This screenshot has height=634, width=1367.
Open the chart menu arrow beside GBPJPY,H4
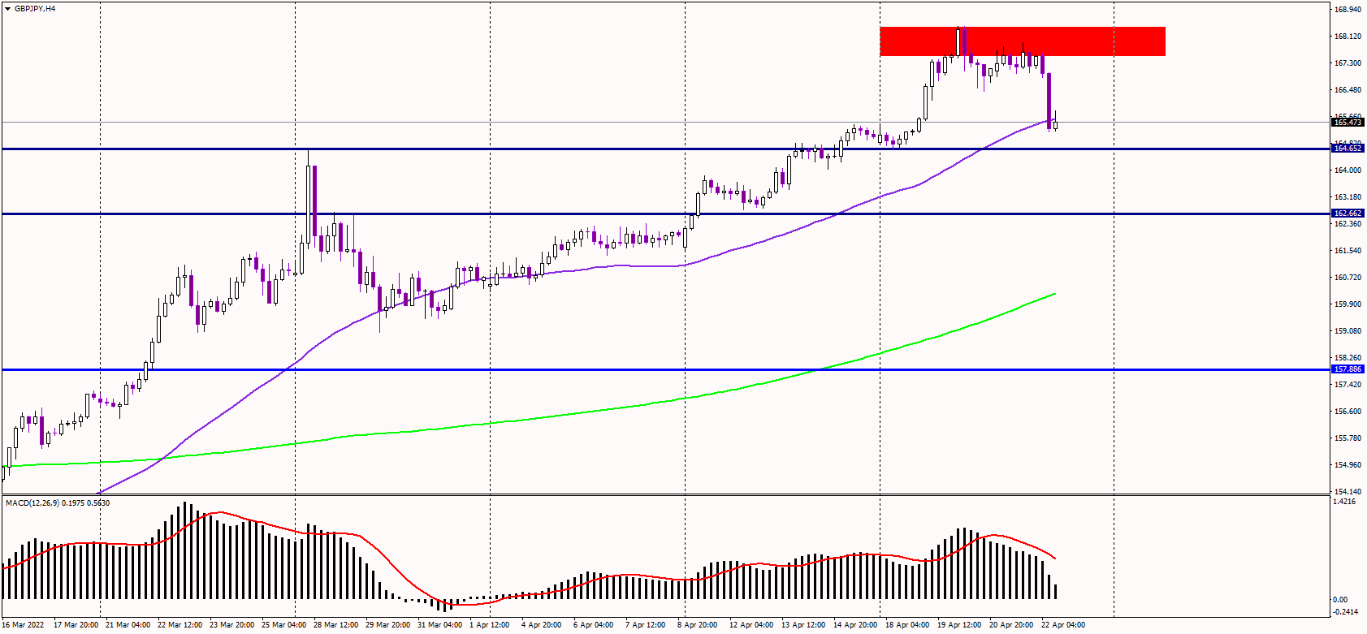point(8,9)
